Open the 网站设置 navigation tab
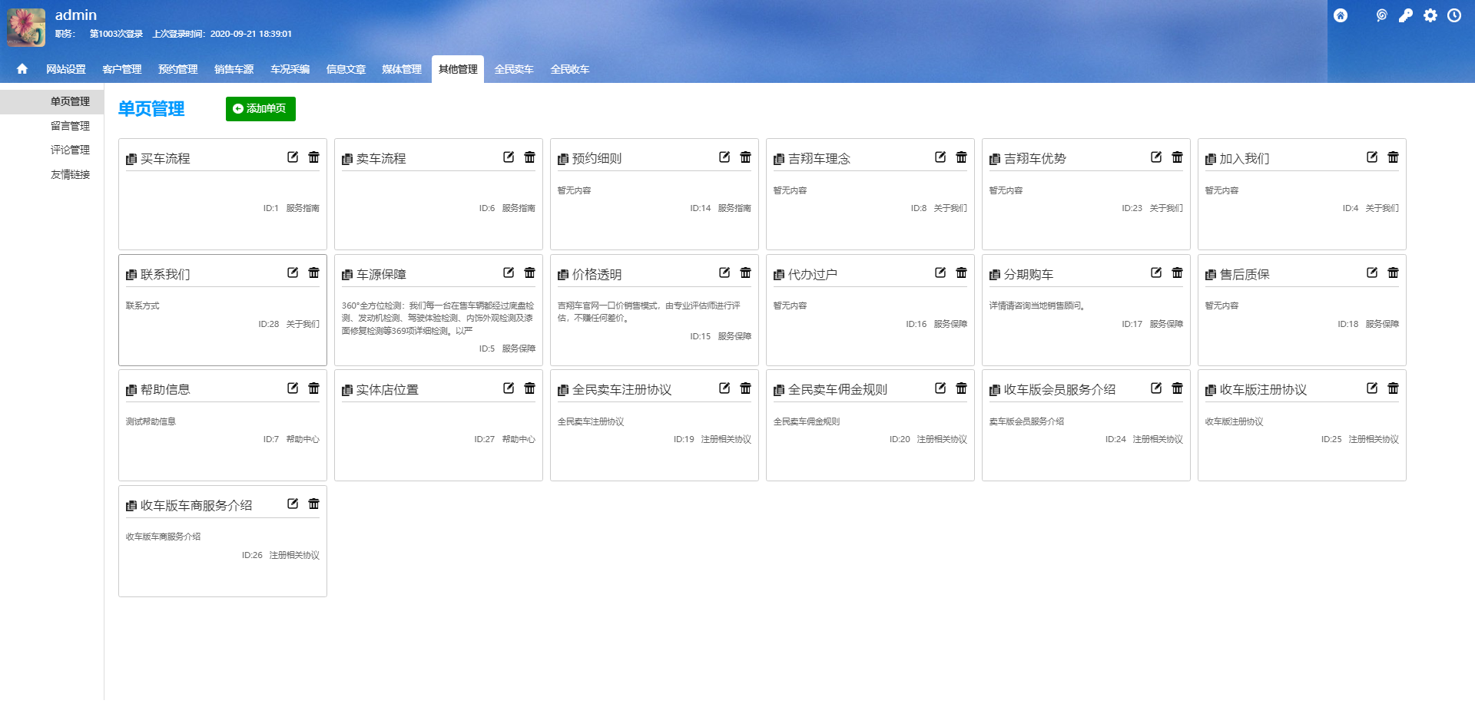Screen dimensions: 1475x707 [x=66, y=69]
